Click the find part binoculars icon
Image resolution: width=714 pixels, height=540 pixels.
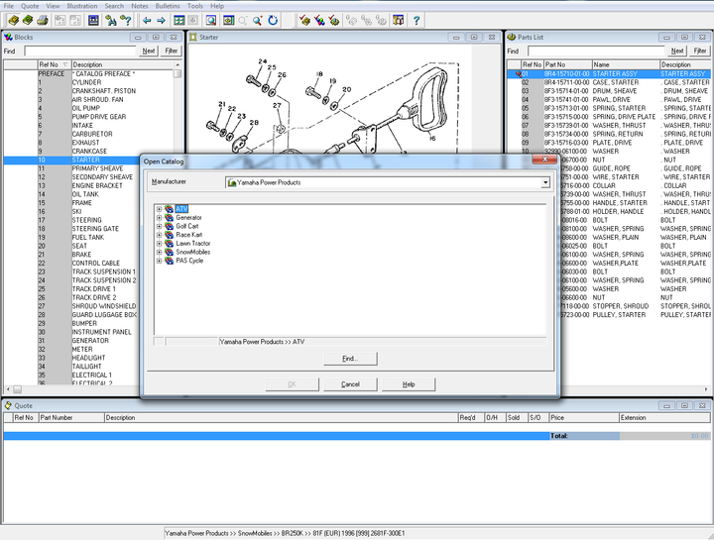pyautogui.click(x=111, y=21)
